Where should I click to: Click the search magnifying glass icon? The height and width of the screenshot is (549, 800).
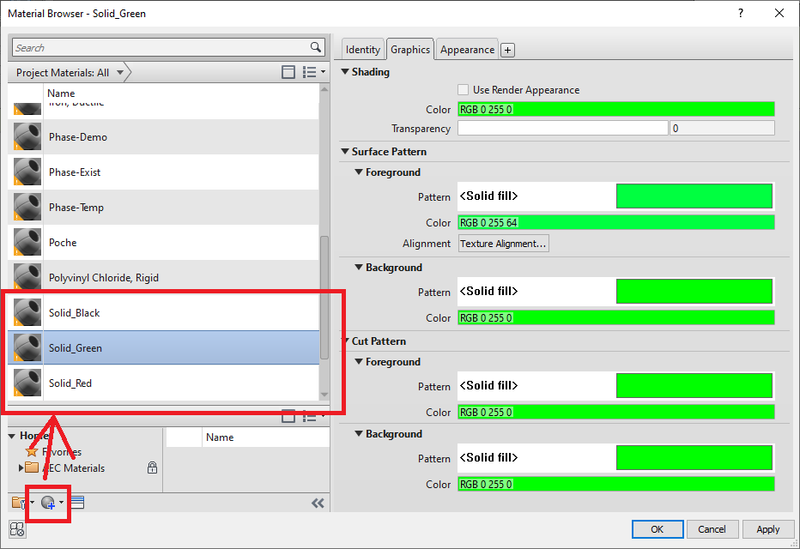pyautogui.click(x=315, y=47)
